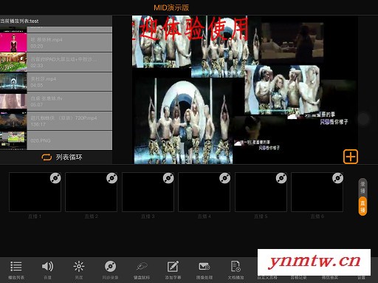The height and width of the screenshot is (283, 378).
Task: Select the 美杜莎.mp4 playlist entry
Action: pos(69,81)
